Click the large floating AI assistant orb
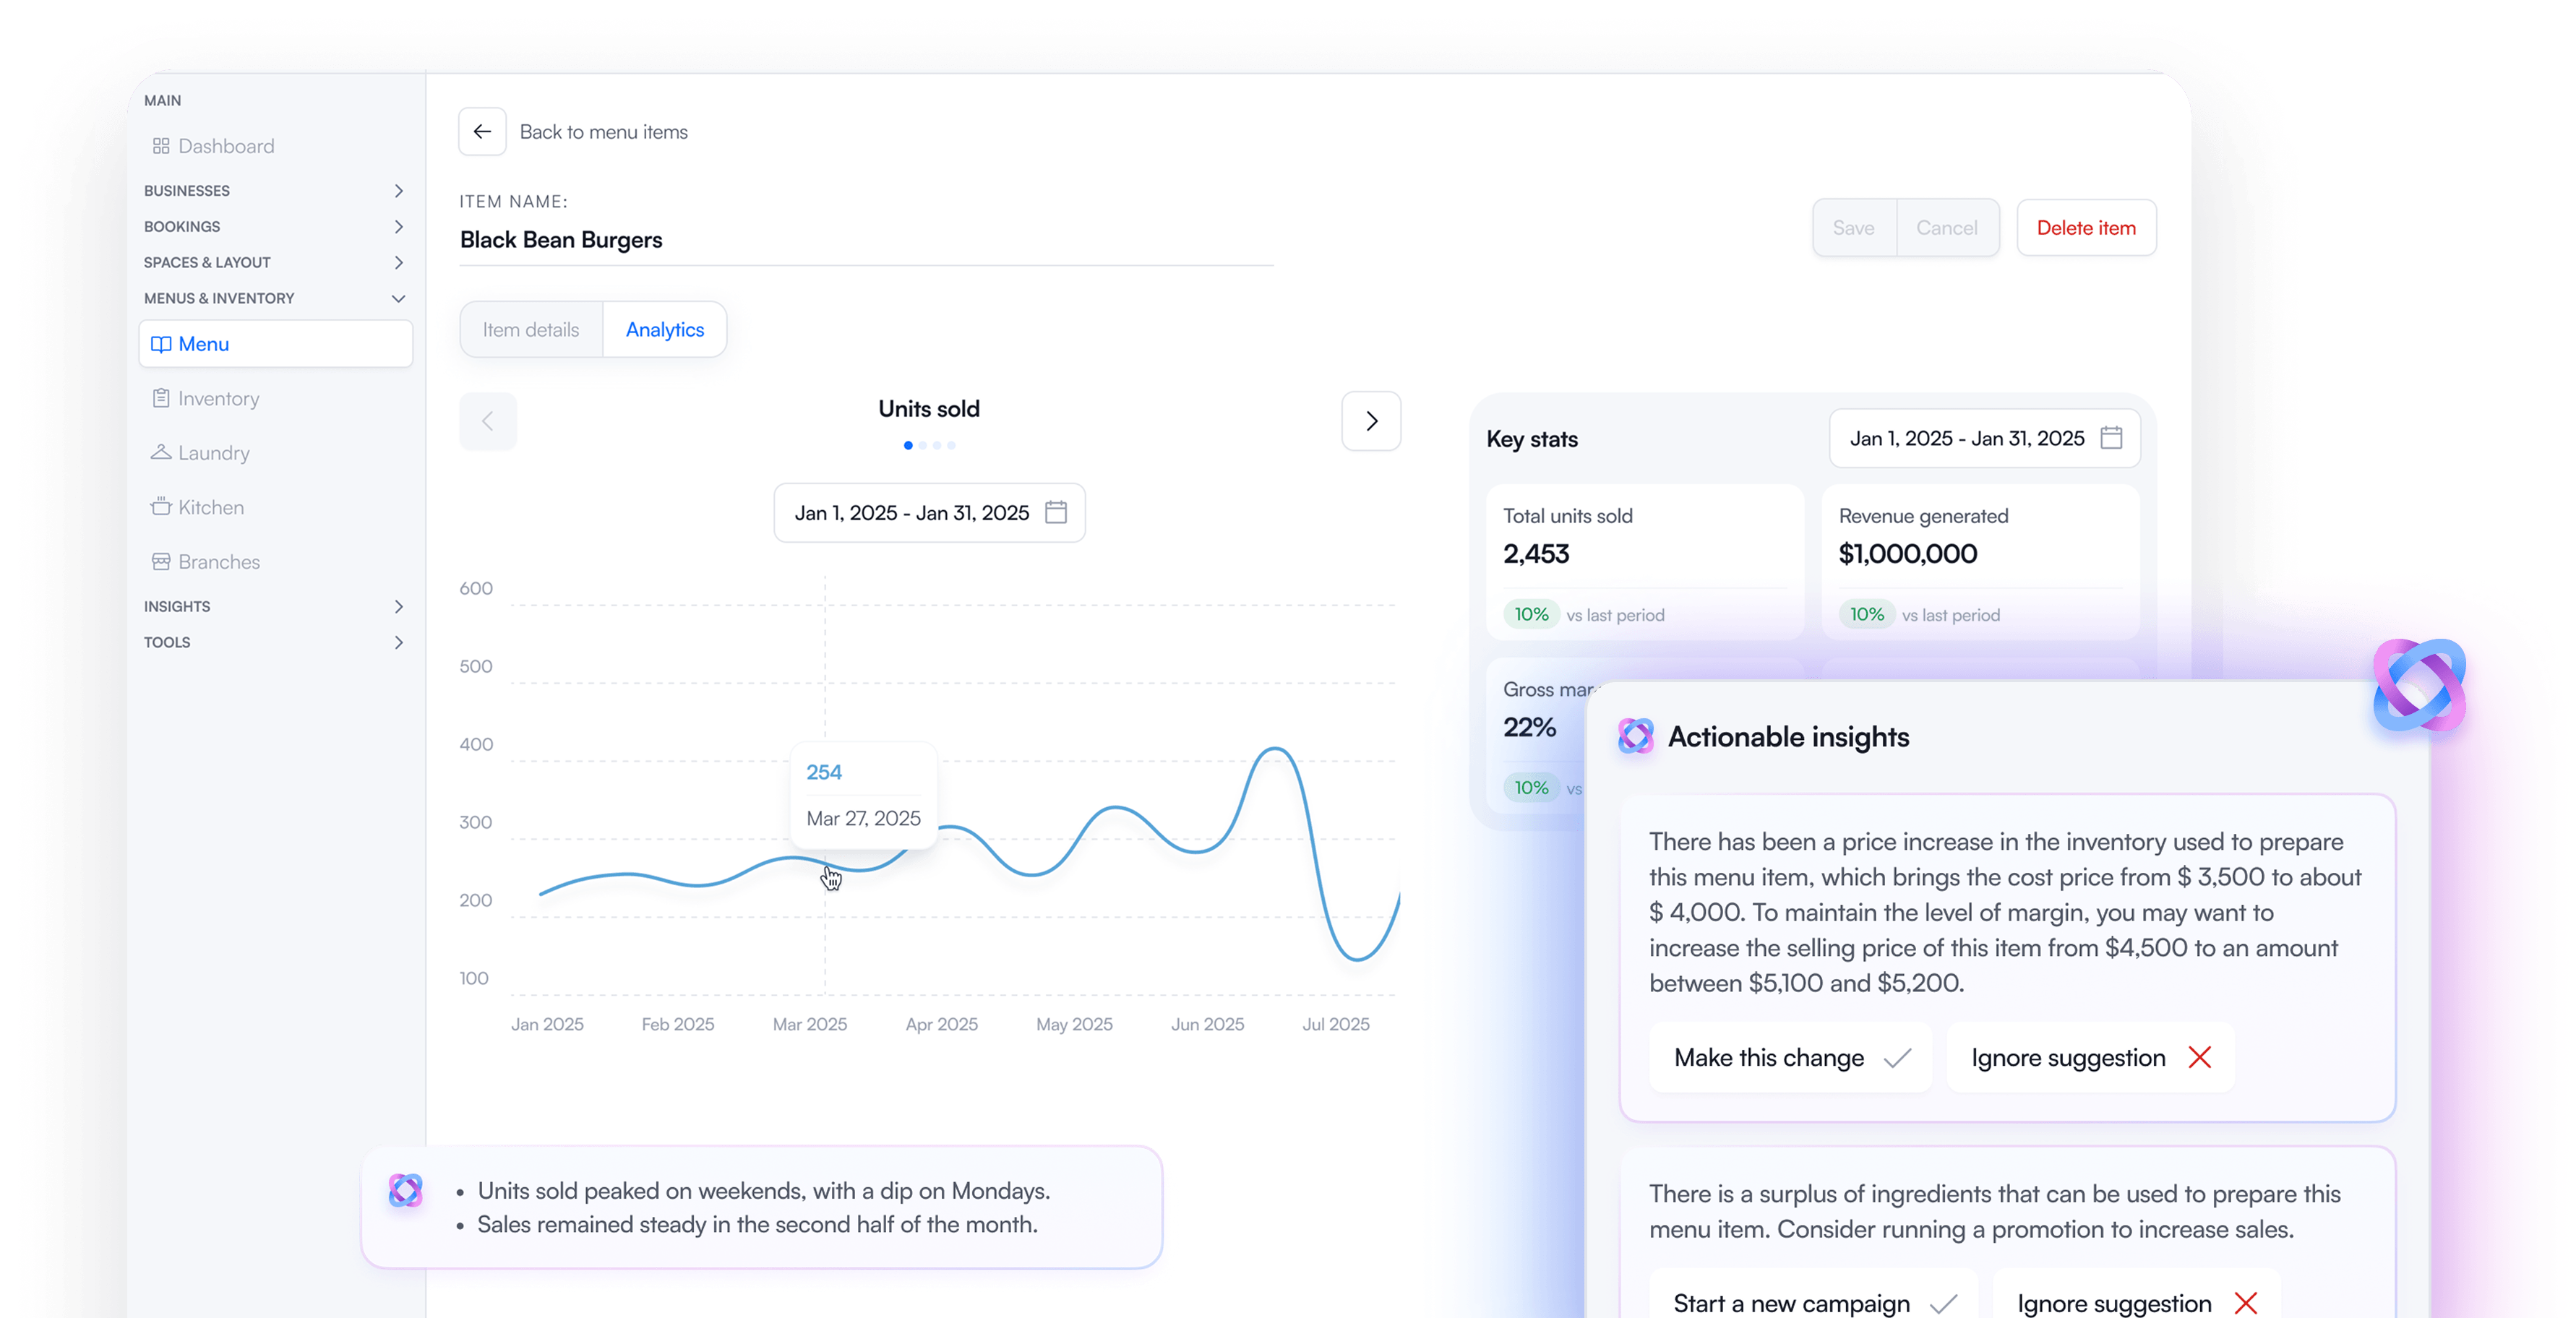This screenshot has width=2576, height=1318. click(x=2419, y=685)
